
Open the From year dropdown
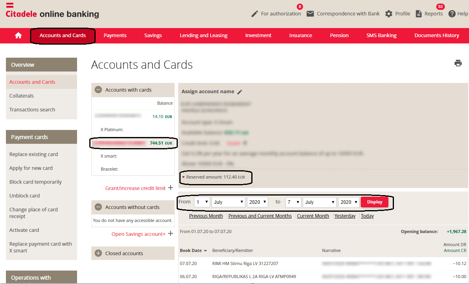(257, 202)
